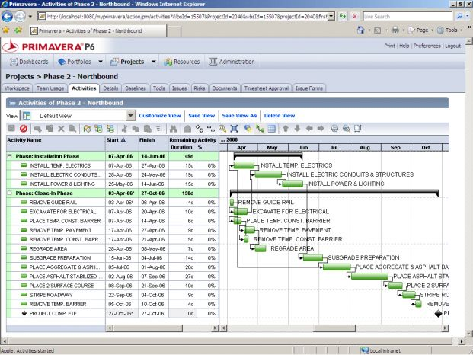Click the Preferences link
The height and width of the screenshot is (355, 473).
click(427, 46)
